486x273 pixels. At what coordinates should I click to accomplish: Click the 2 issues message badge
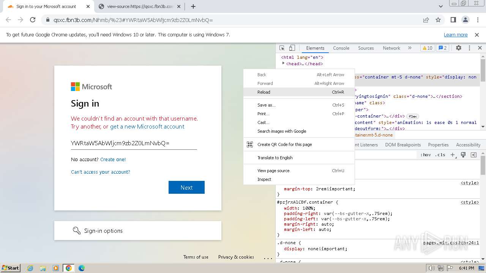tap(442, 48)
